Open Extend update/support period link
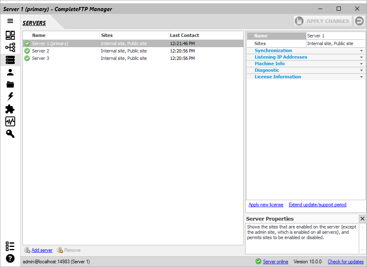This screenshot has width=367, height=267. click(317, 205)
